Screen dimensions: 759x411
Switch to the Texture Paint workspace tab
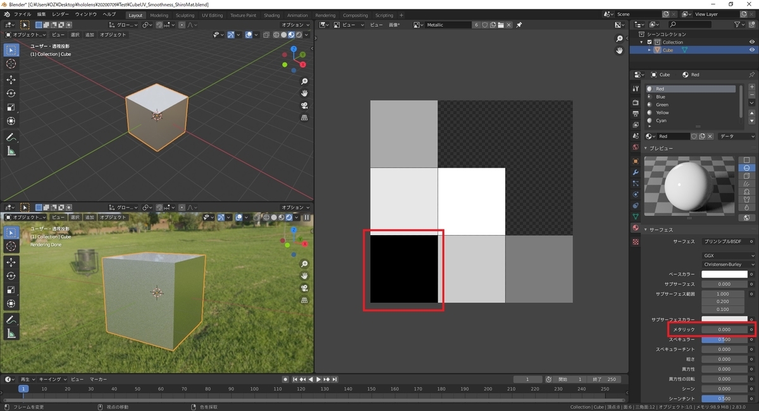click(244, 15)
